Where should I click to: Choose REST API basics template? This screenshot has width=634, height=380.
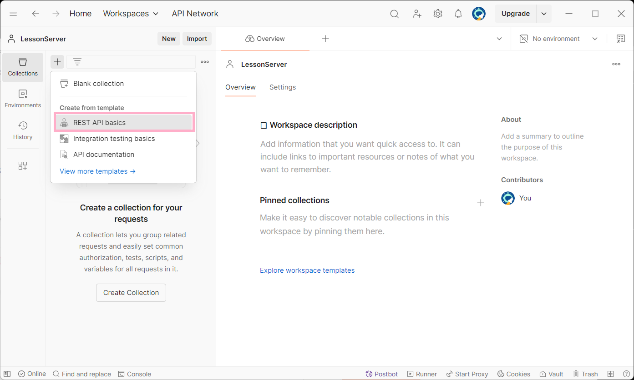123,123
